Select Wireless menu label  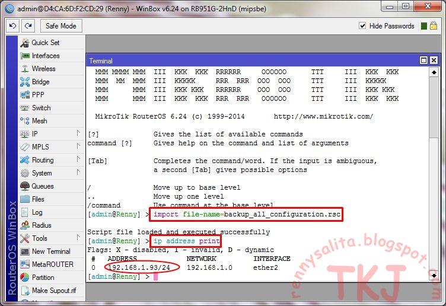pos(43,69)
